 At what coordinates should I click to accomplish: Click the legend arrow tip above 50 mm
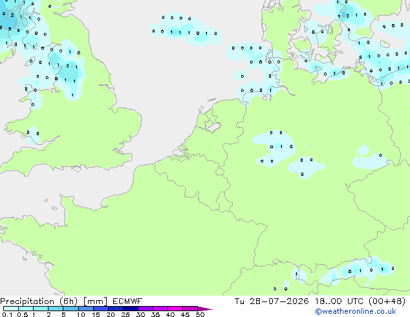[205, 309]
